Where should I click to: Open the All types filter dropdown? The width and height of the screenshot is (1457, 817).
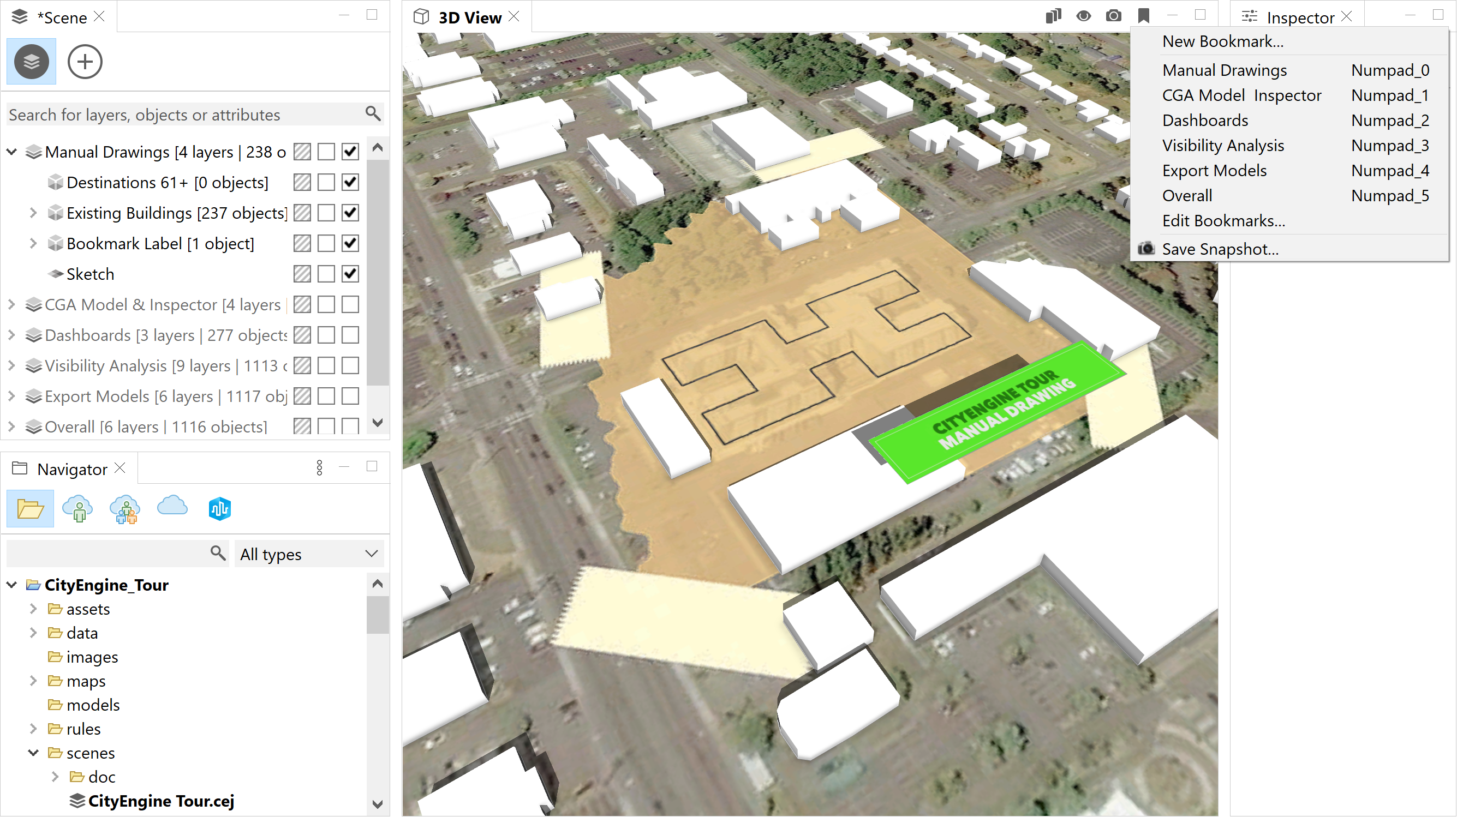point(309,554)
